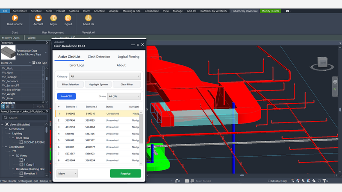
Task: Click the filter icon in status bar
Action: pos(324,180)
